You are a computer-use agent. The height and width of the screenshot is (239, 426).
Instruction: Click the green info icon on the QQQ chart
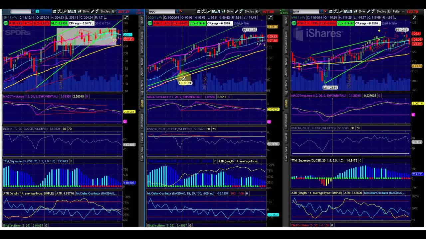click(150, 23)
